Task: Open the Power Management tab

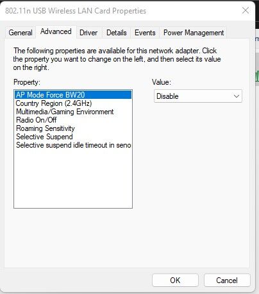Action: coord(194,33)
